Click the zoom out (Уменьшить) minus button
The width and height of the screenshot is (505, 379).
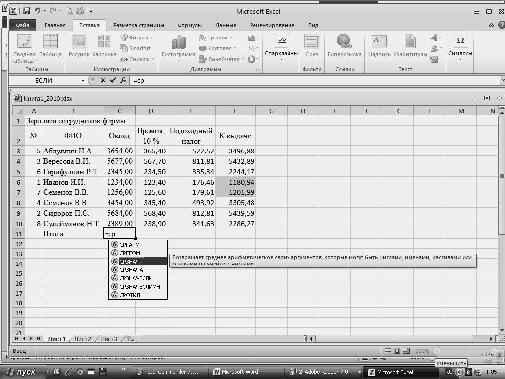[437, 351]
